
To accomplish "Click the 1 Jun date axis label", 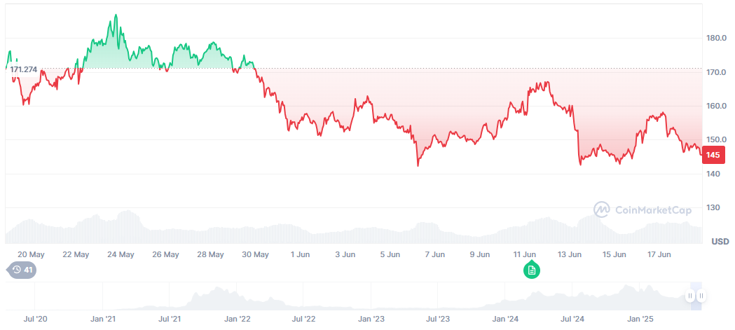I will click(301, 254).
